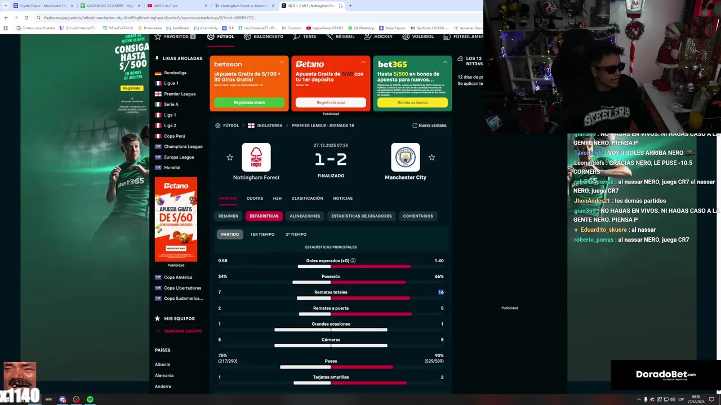
Task: Open Alemania in countries list
Action: click(164, 376)
